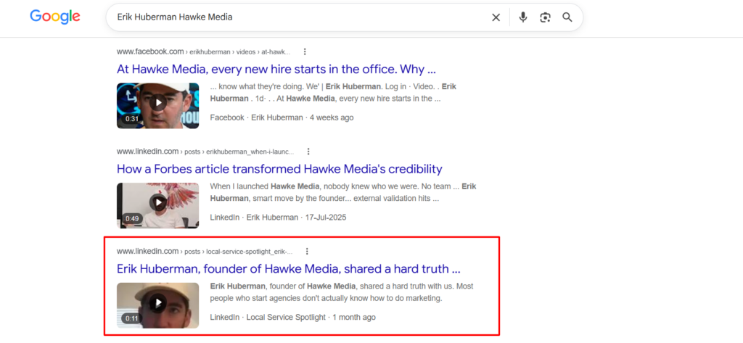Start voice search with the microphone icon
Viewport: 743px width, 343px height.
(x=522, y=17)
